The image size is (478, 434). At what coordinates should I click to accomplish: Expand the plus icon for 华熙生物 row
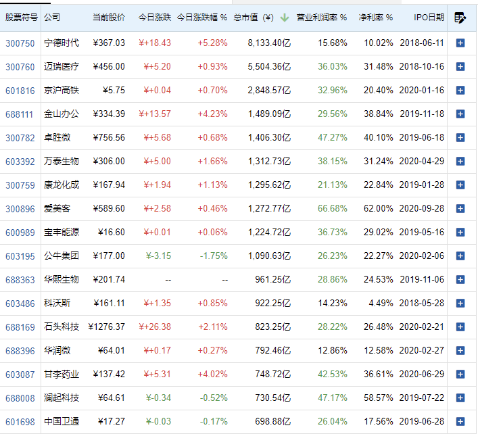click(460, 279)
